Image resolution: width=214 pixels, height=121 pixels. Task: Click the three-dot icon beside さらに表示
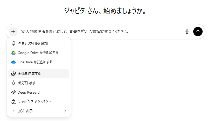13,111
